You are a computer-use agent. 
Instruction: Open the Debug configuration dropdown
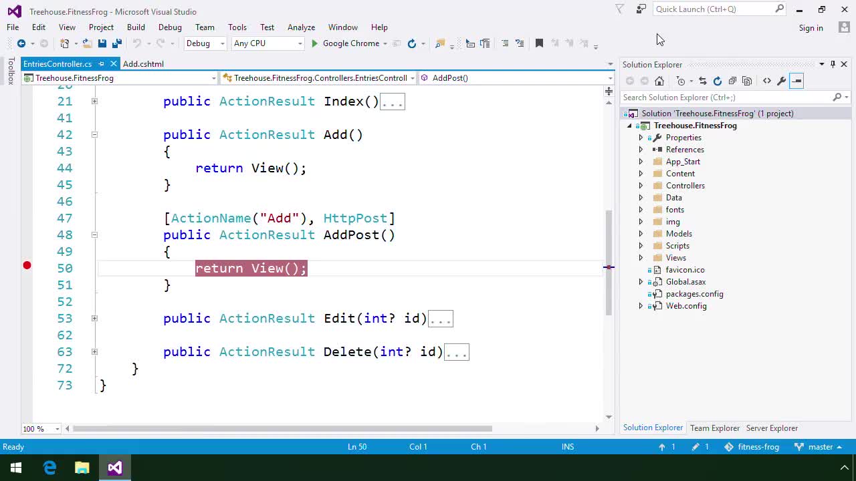pyautogui.click(x=205, y=43)
